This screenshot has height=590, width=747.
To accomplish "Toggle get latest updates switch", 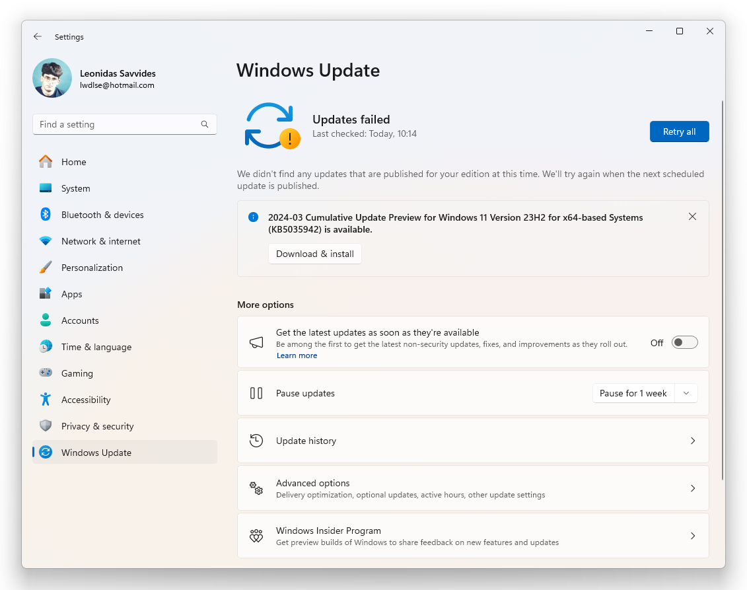I will tap(685, 343).
